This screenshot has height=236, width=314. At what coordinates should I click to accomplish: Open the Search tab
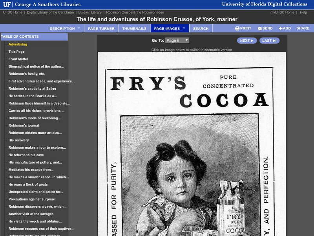pyautogui.click(x=201, y=28)
